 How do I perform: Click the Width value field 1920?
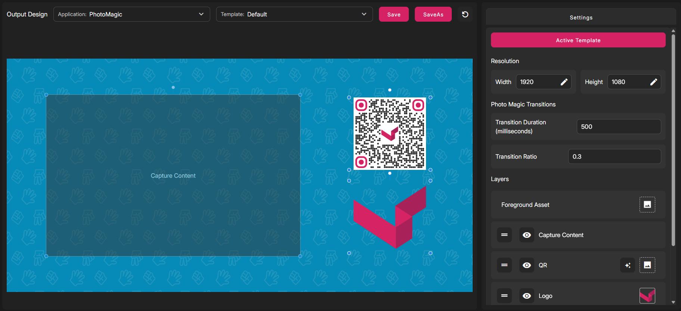[x=544, y=82]
